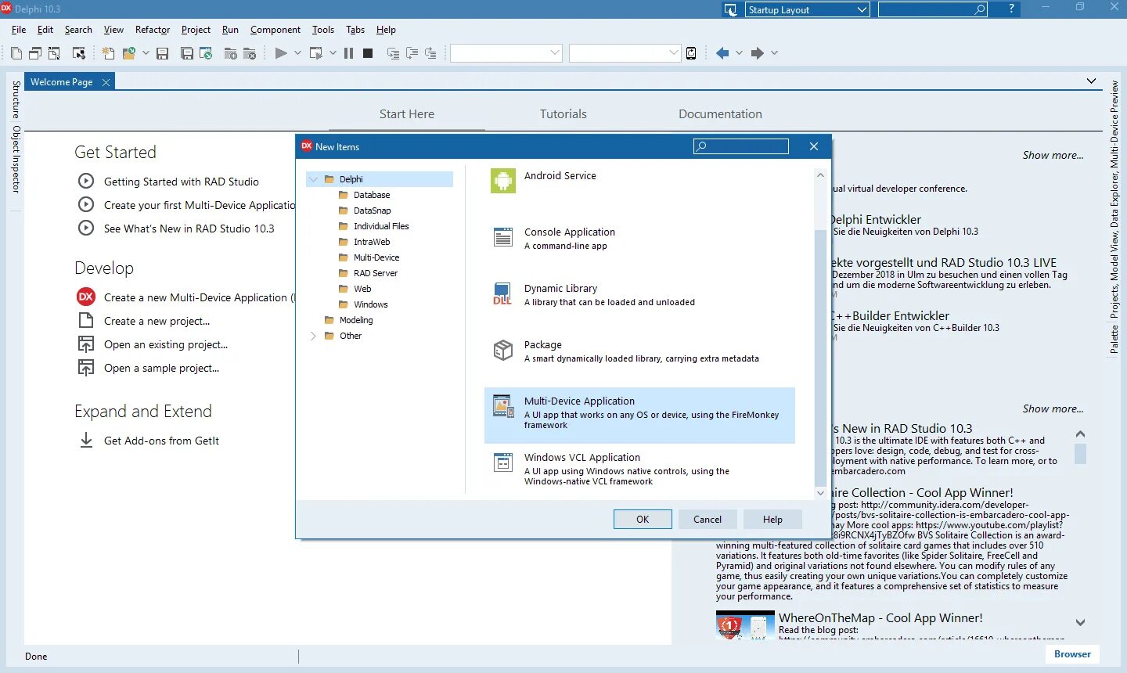1127x673 pixels.
Task: Click the blue Back arrow icon
Action: click(722, 53)
